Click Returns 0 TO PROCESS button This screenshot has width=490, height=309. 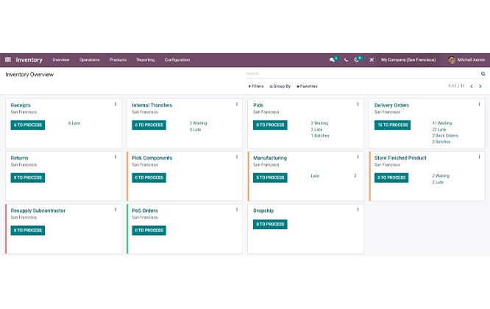tap(28, 178)
